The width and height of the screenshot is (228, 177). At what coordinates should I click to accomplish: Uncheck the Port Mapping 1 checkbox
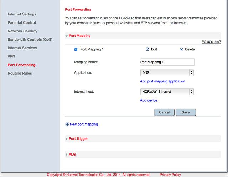(x=76, y=49)
